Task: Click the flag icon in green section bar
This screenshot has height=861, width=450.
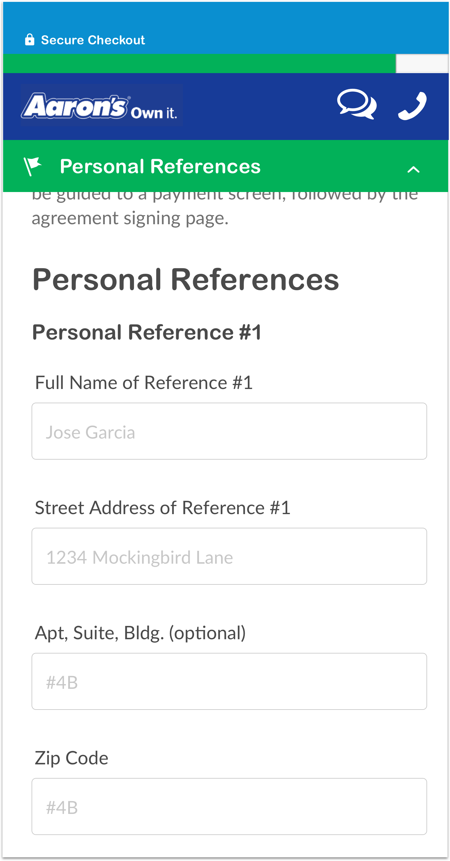Action: 32,166
